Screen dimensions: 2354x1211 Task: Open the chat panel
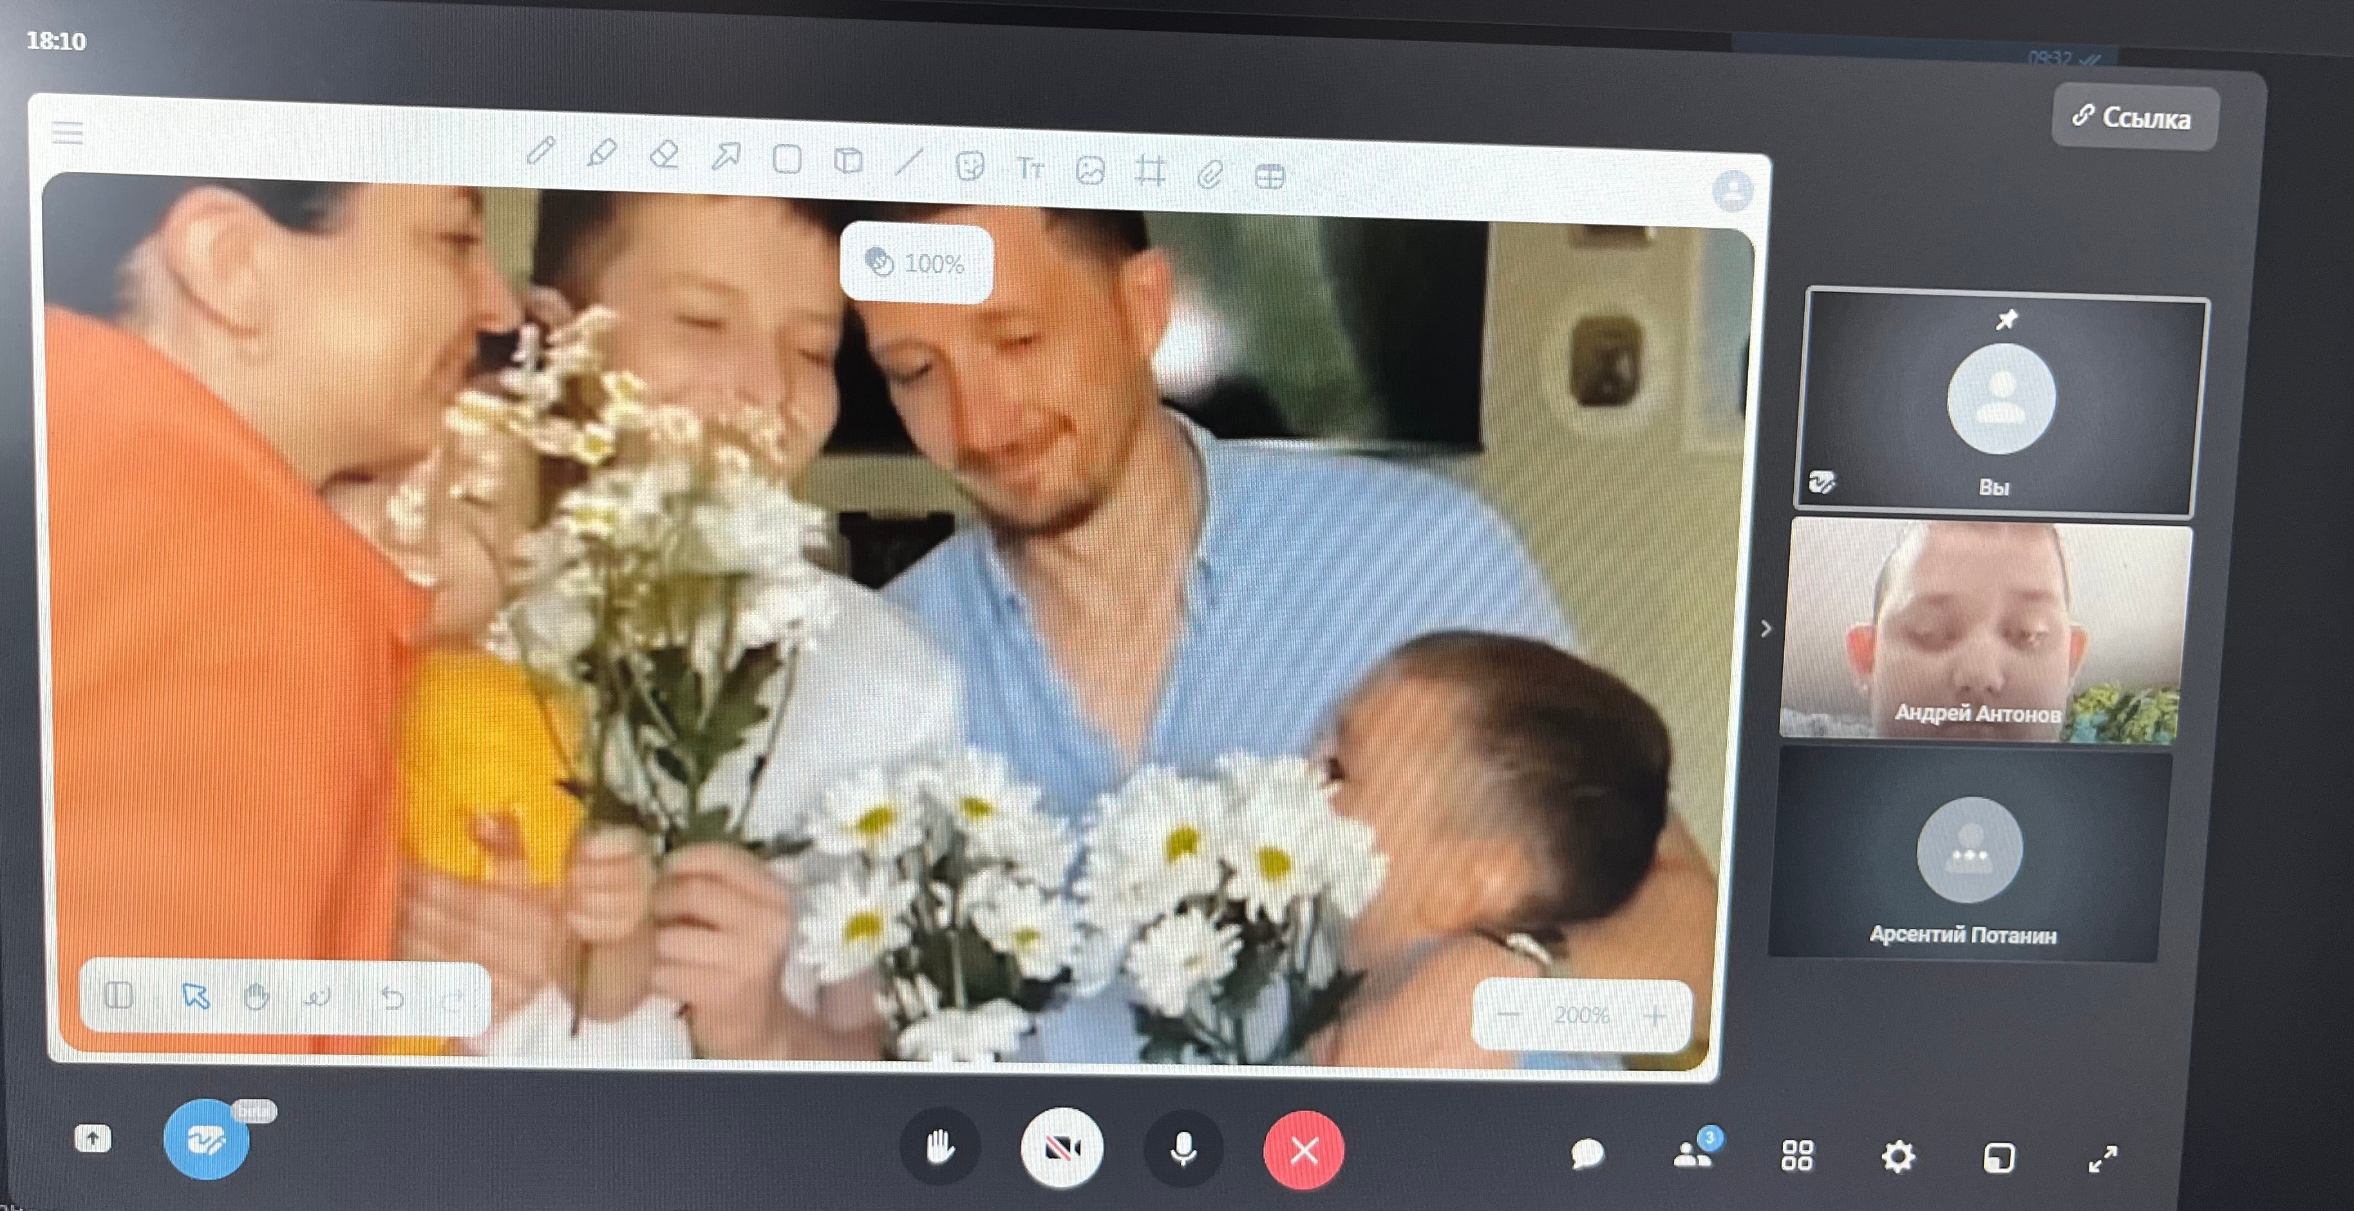click(x=1587, y=1154)
